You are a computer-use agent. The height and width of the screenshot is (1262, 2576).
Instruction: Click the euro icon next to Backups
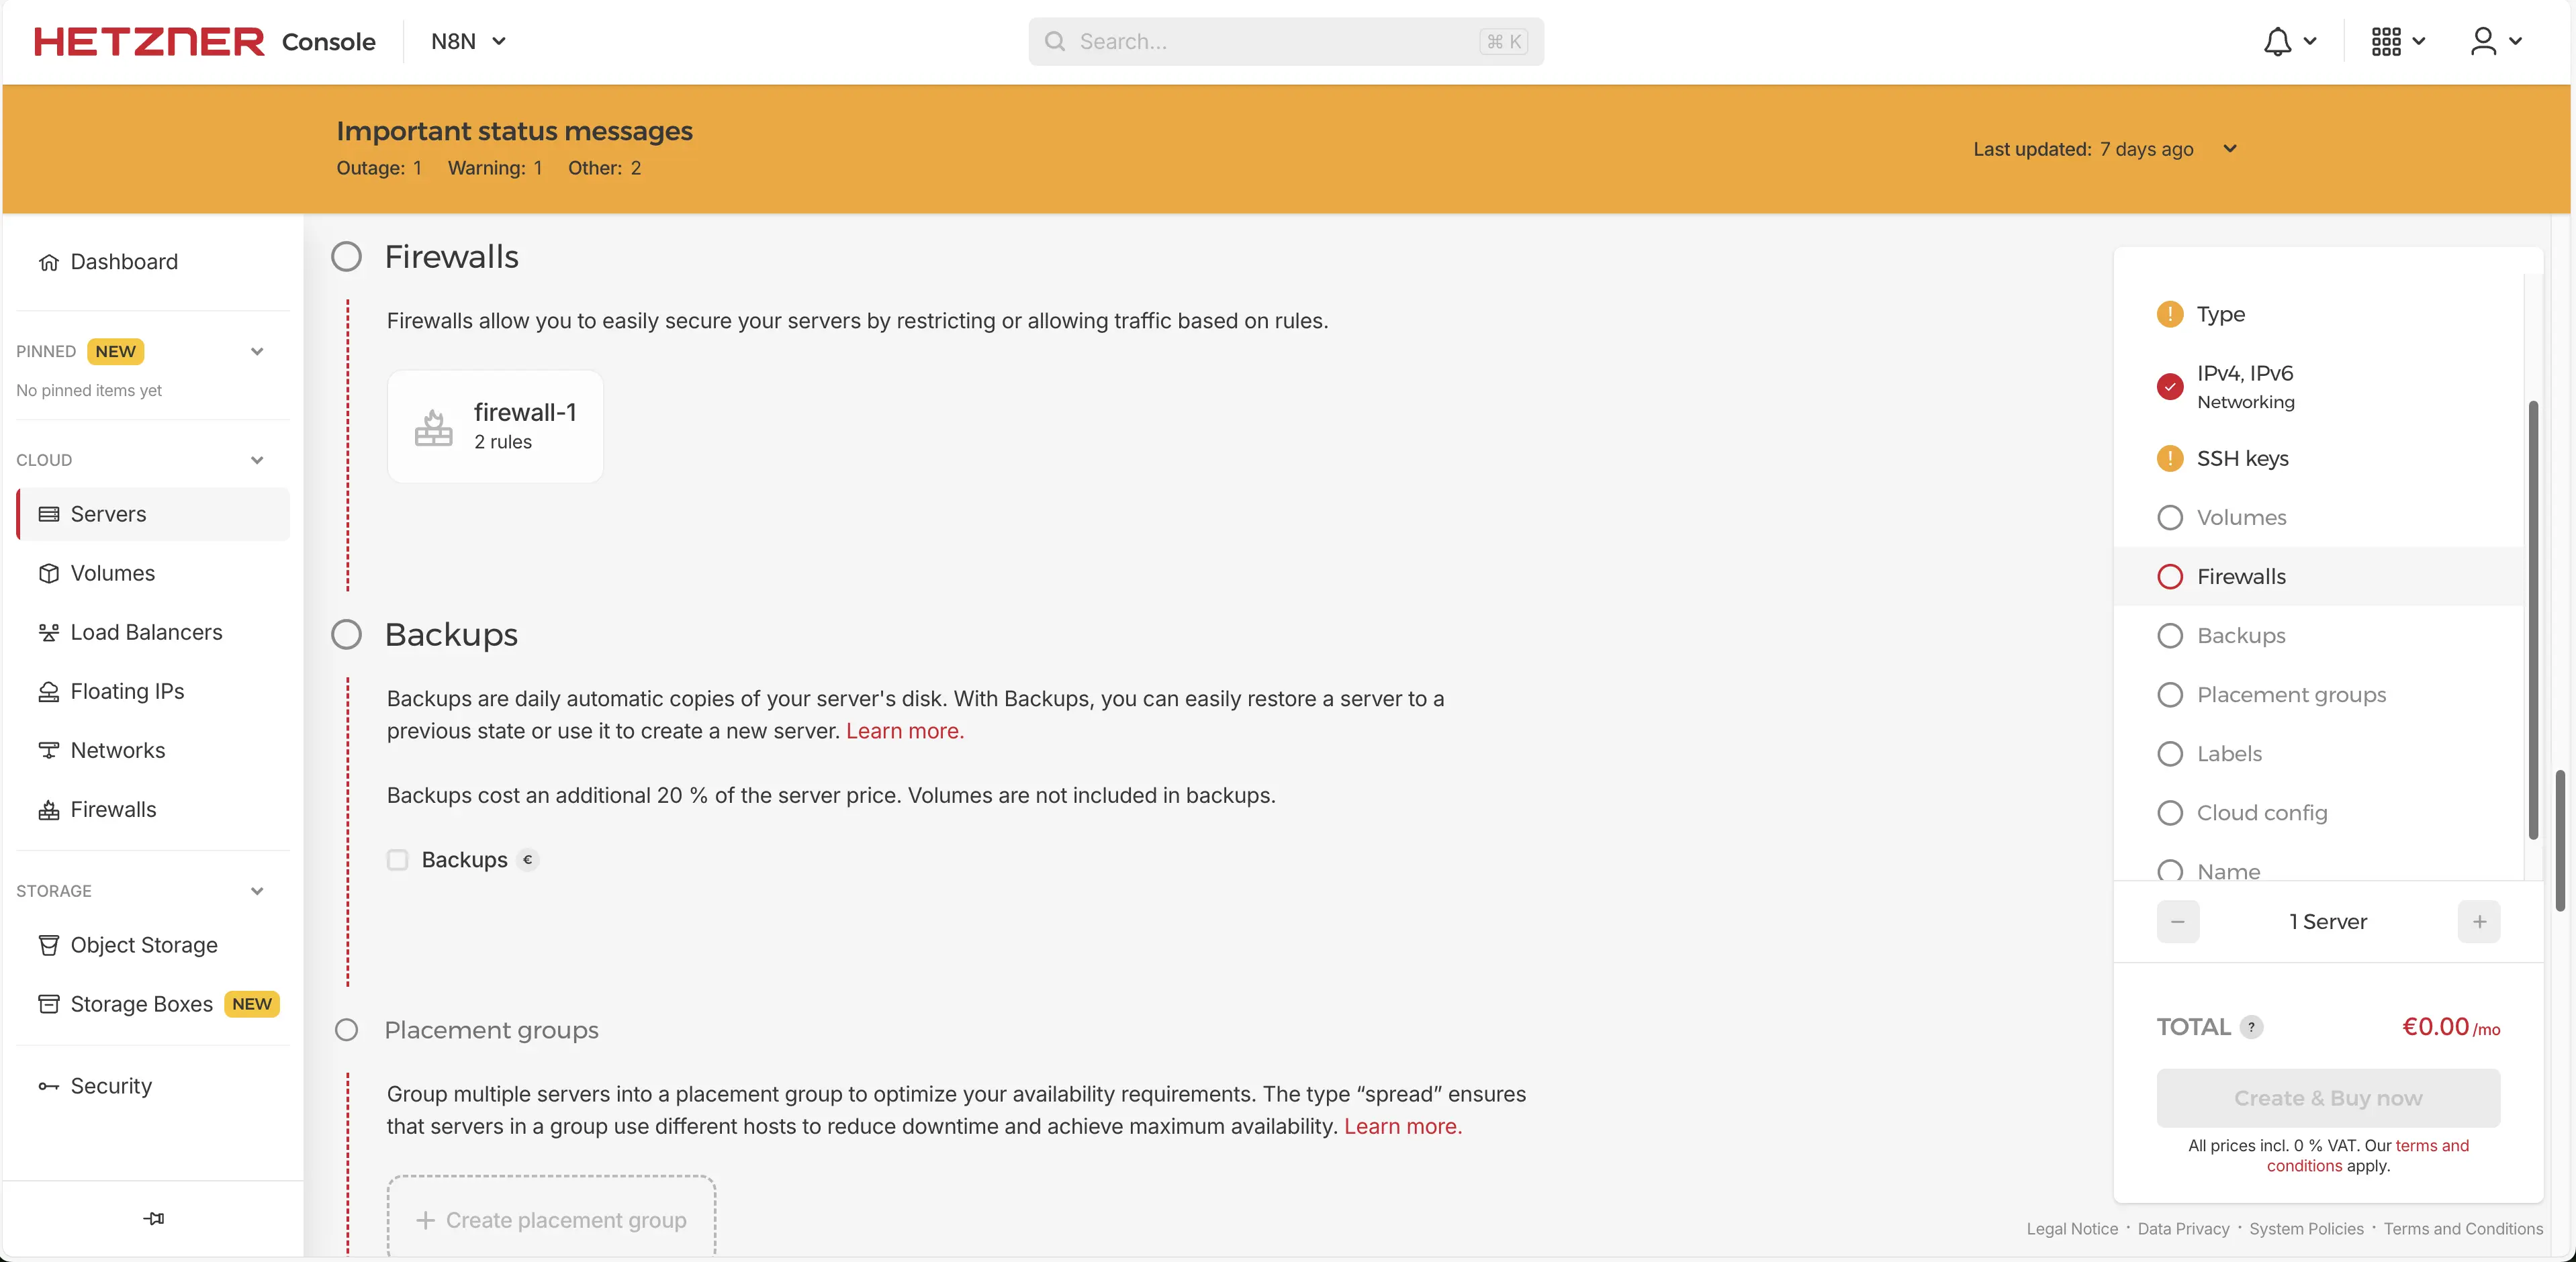528,860
